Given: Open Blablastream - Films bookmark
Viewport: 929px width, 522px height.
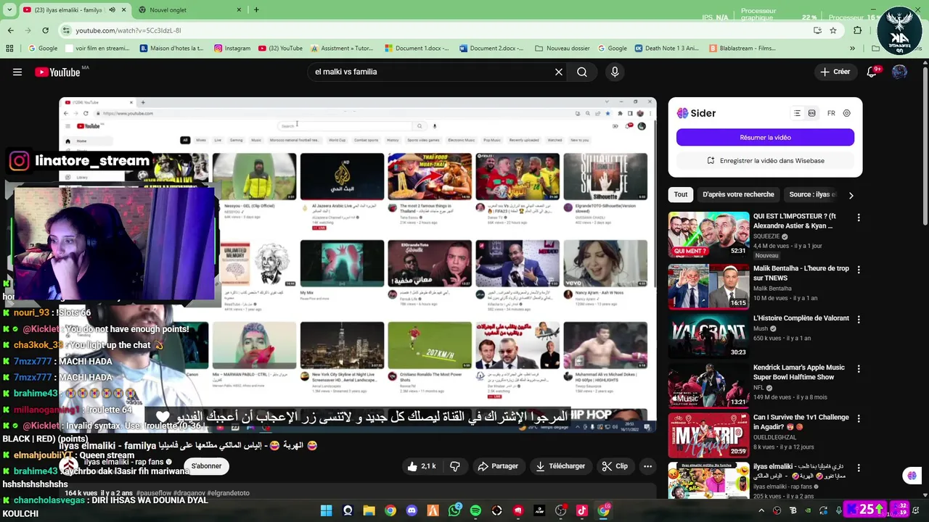Looking at the screenshot, I should coord(742,49).
